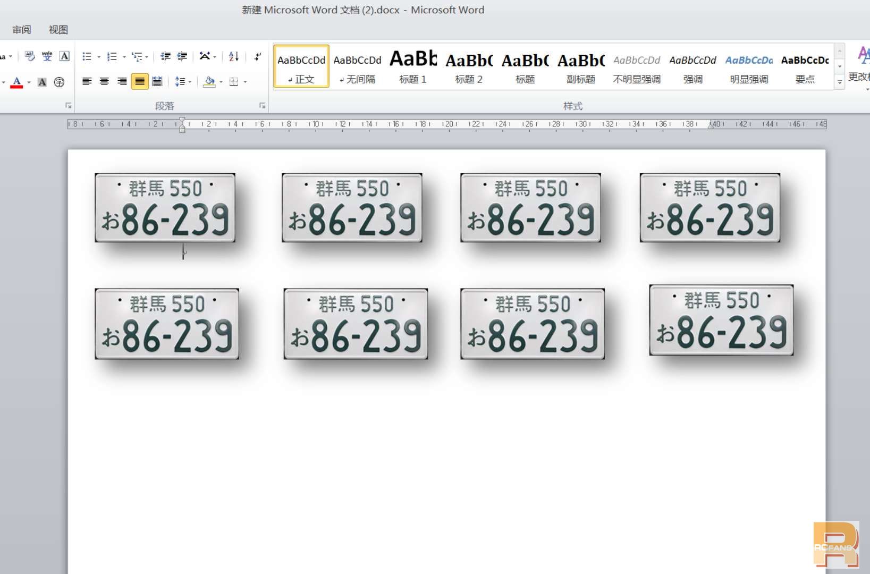Increase paragraph indent
The width and height of the screenshot is (870, 574).
182,56
